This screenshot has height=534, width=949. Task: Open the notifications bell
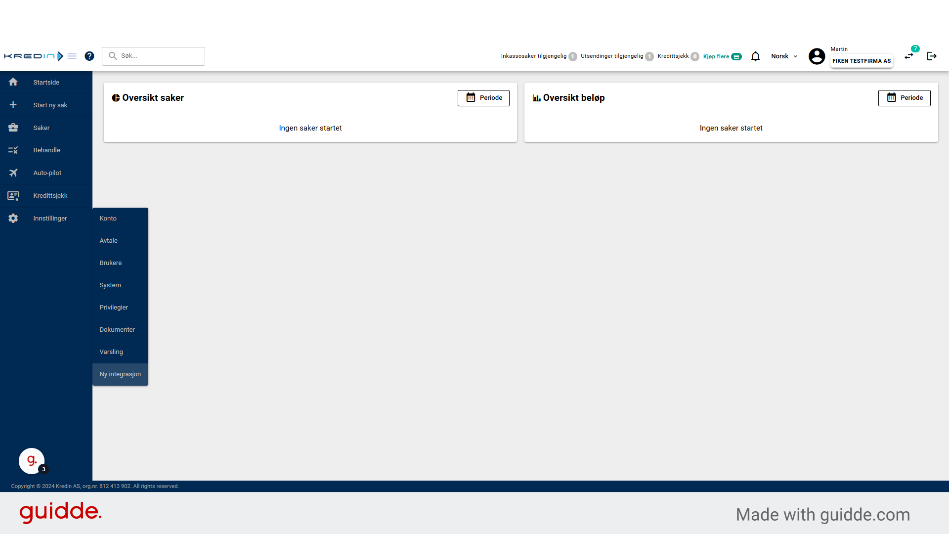[755, 56]
